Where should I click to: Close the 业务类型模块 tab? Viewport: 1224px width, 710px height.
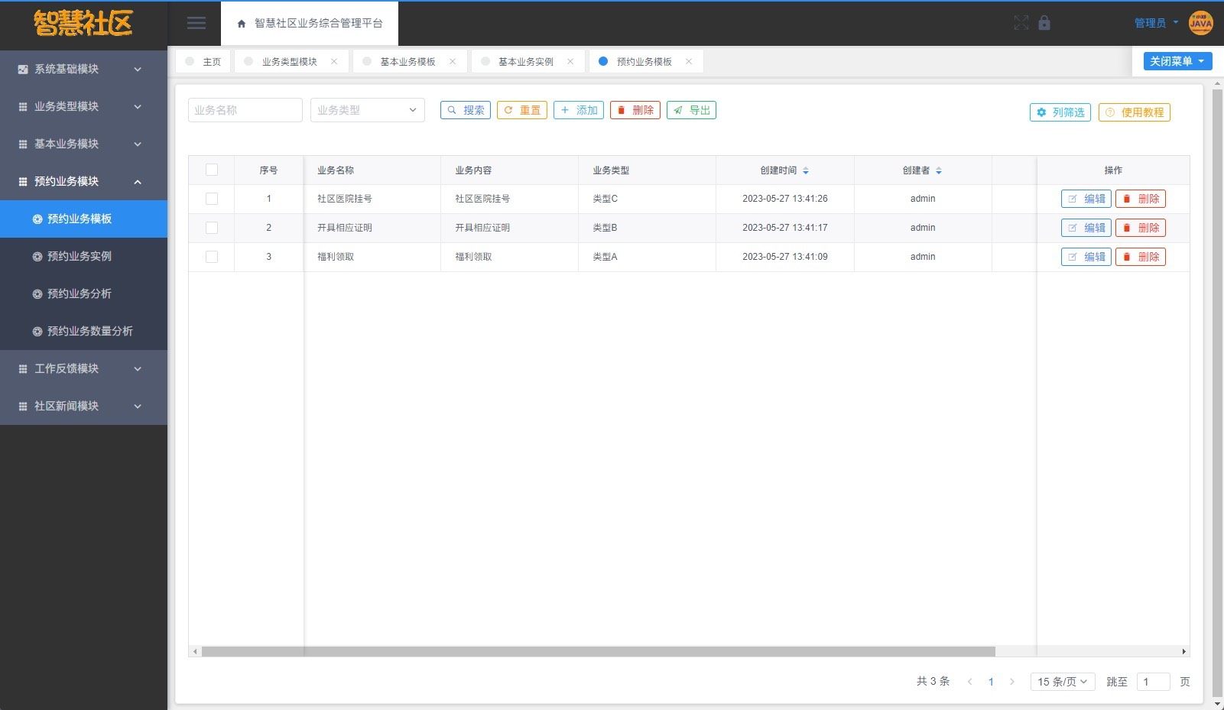(334, 62)
